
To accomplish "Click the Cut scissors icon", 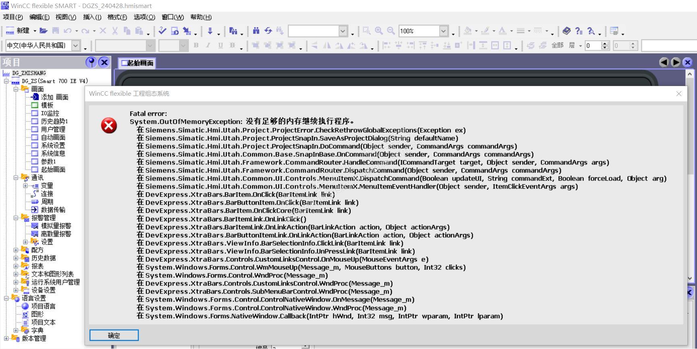I will pos(115,31).
